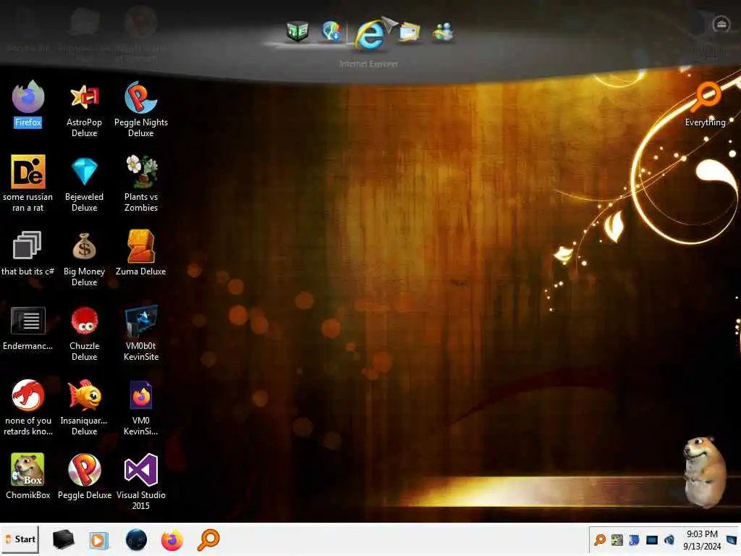Image resolution: width=741 pixels, height=556 pixels.
Task: Open the Start menu
Action: click(20, 539)
